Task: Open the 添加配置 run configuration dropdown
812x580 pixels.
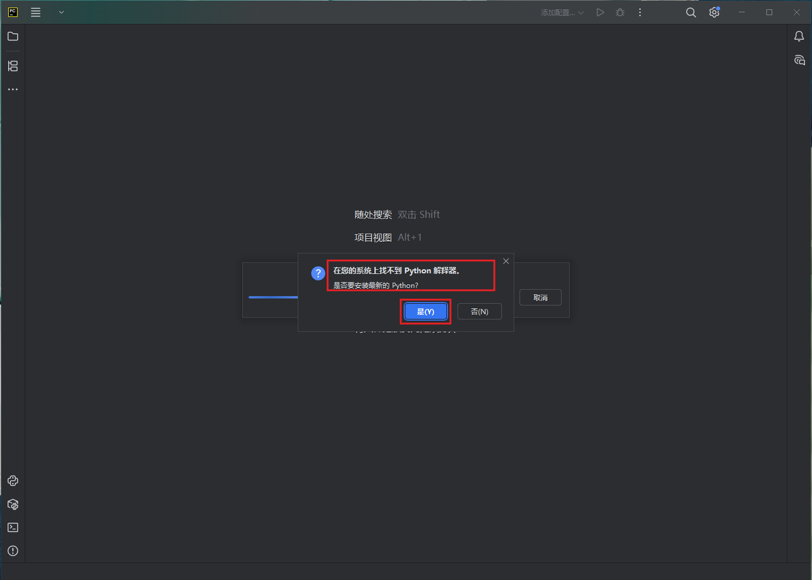Action: [562, 12]
